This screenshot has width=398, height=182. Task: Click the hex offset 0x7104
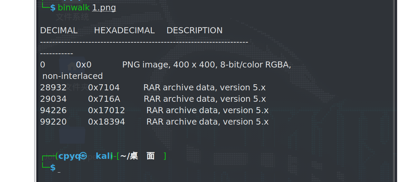(x=104, y=88)
